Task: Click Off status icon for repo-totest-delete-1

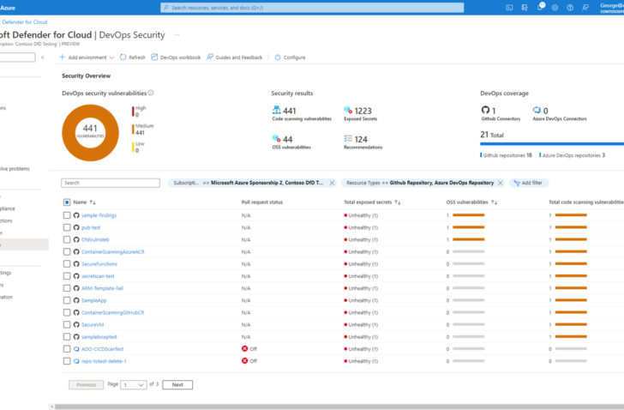Action: point(245,360)
